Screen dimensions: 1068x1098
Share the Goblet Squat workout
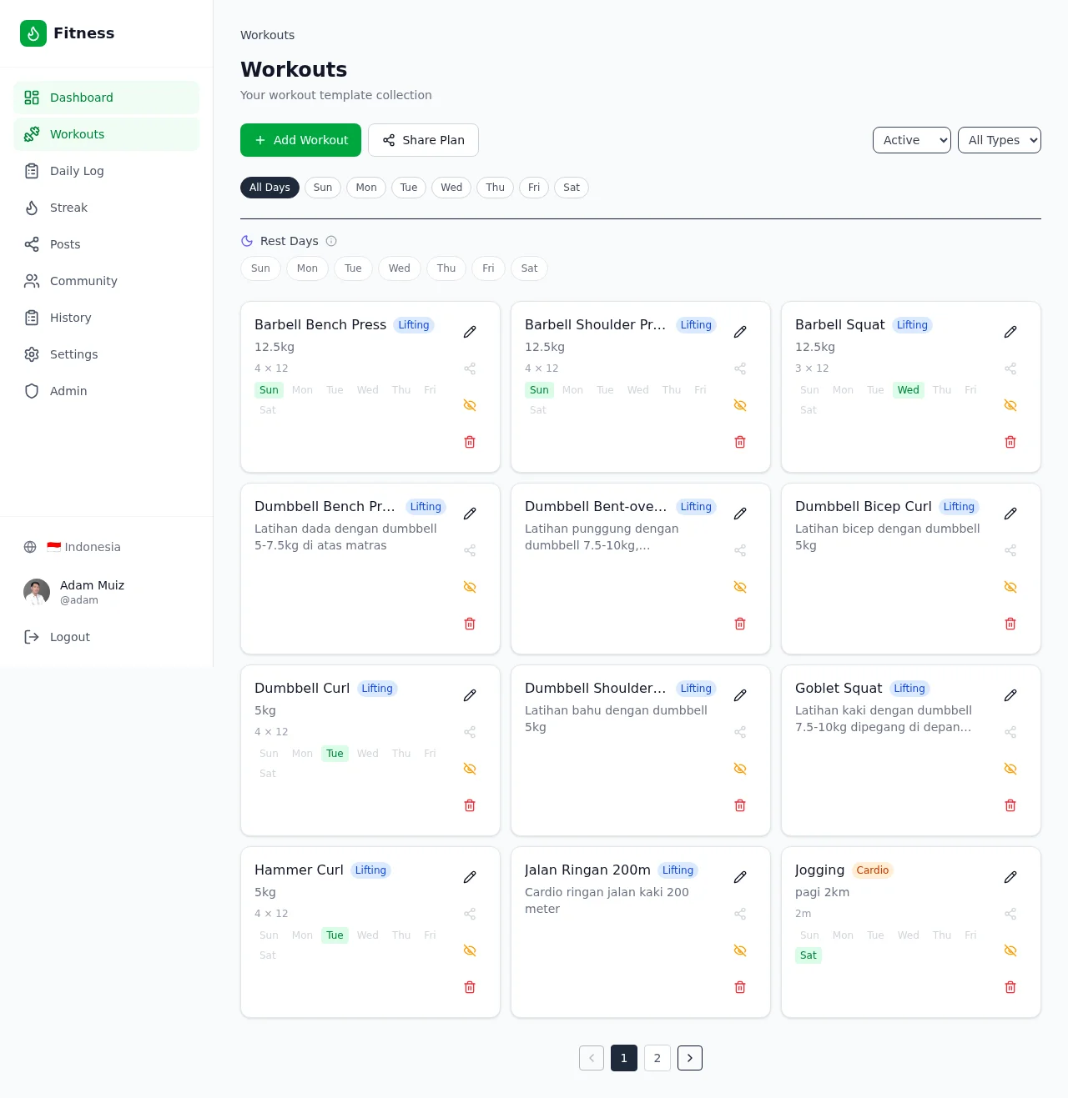click(1010, 732)
